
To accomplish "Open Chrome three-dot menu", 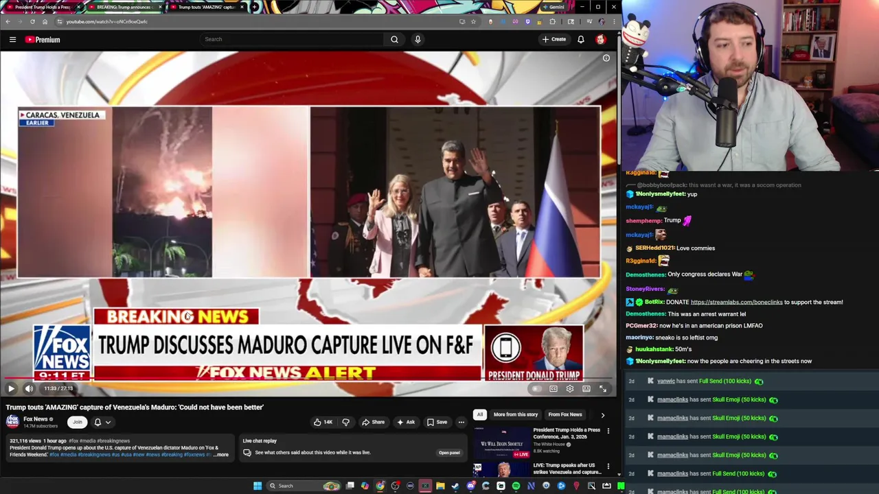I will click(613, 21).
